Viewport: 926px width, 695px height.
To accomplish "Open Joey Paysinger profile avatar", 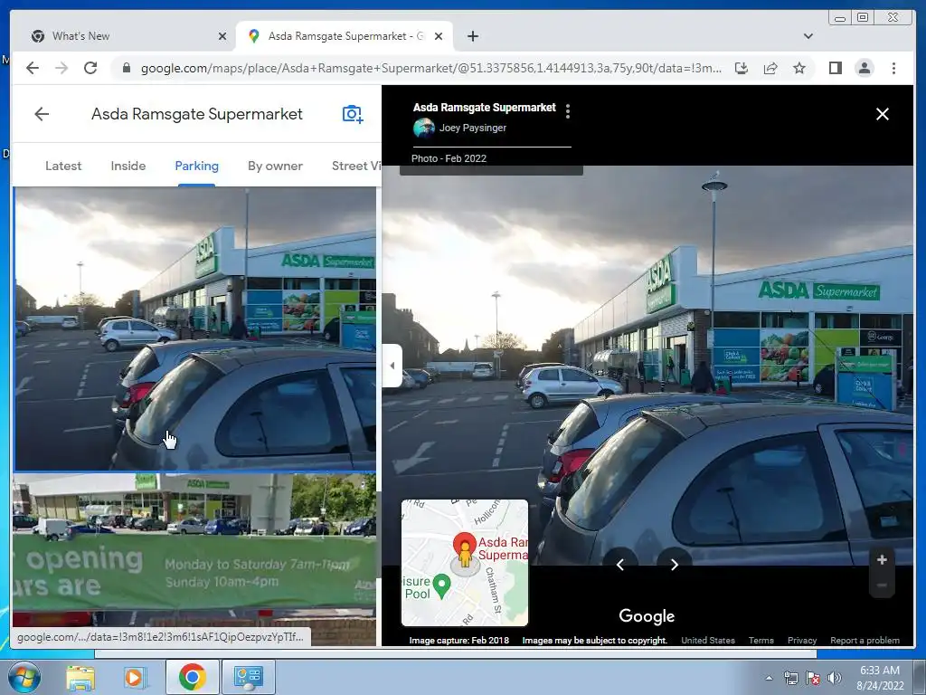I will pyautogui.click(x=424, y=128).
